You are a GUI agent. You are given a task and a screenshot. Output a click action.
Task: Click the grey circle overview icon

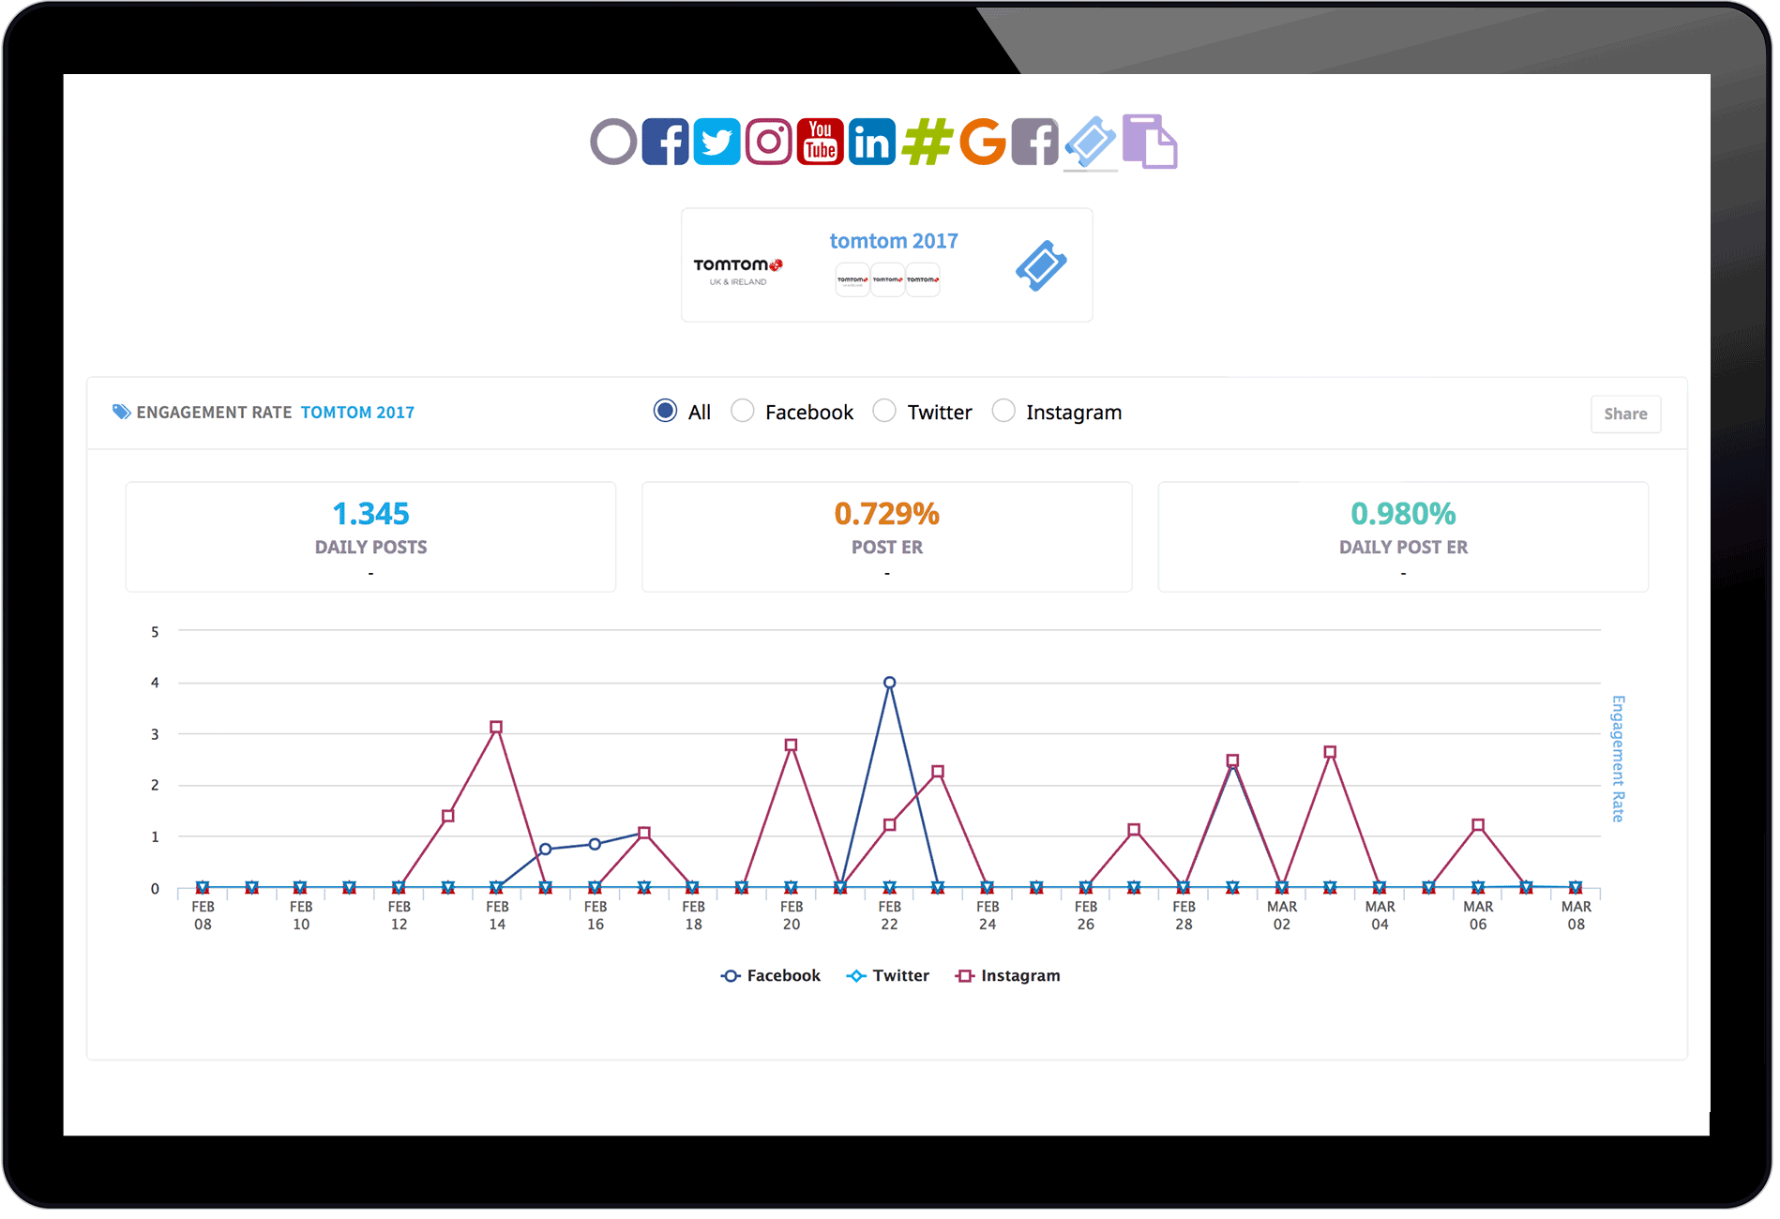614,142
